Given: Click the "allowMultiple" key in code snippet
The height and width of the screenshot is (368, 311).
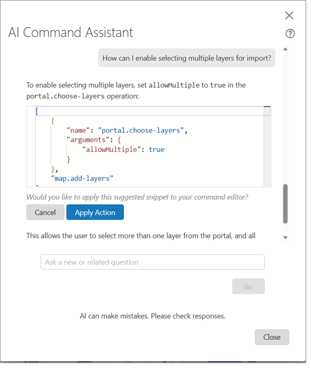Looking at the screenshot, I should click(111, 150).
